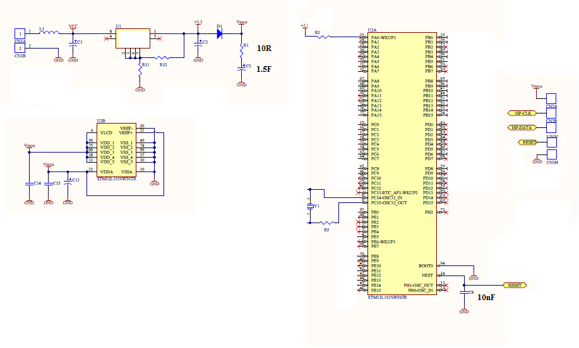The image size is (579, 348).
Task: Select capacitor C13 symbol
Action: (x=68, y=182)
